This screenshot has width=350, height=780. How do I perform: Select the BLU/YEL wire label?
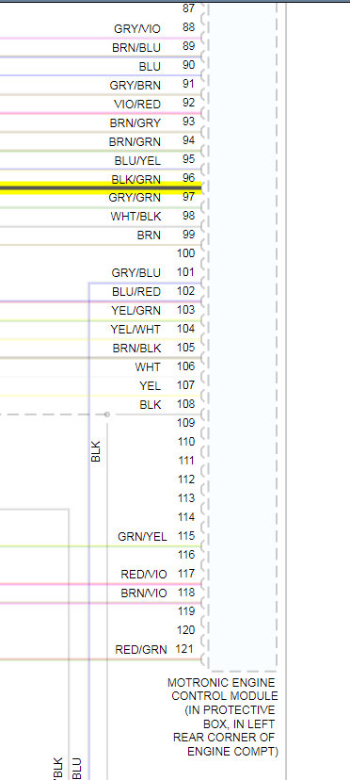pyautogui.click(x=137, y=161)
